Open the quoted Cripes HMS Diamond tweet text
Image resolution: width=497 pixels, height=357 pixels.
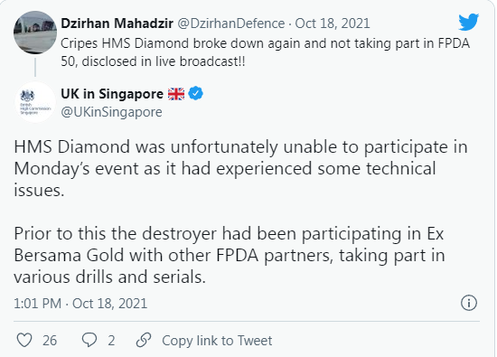coord(265,52)
